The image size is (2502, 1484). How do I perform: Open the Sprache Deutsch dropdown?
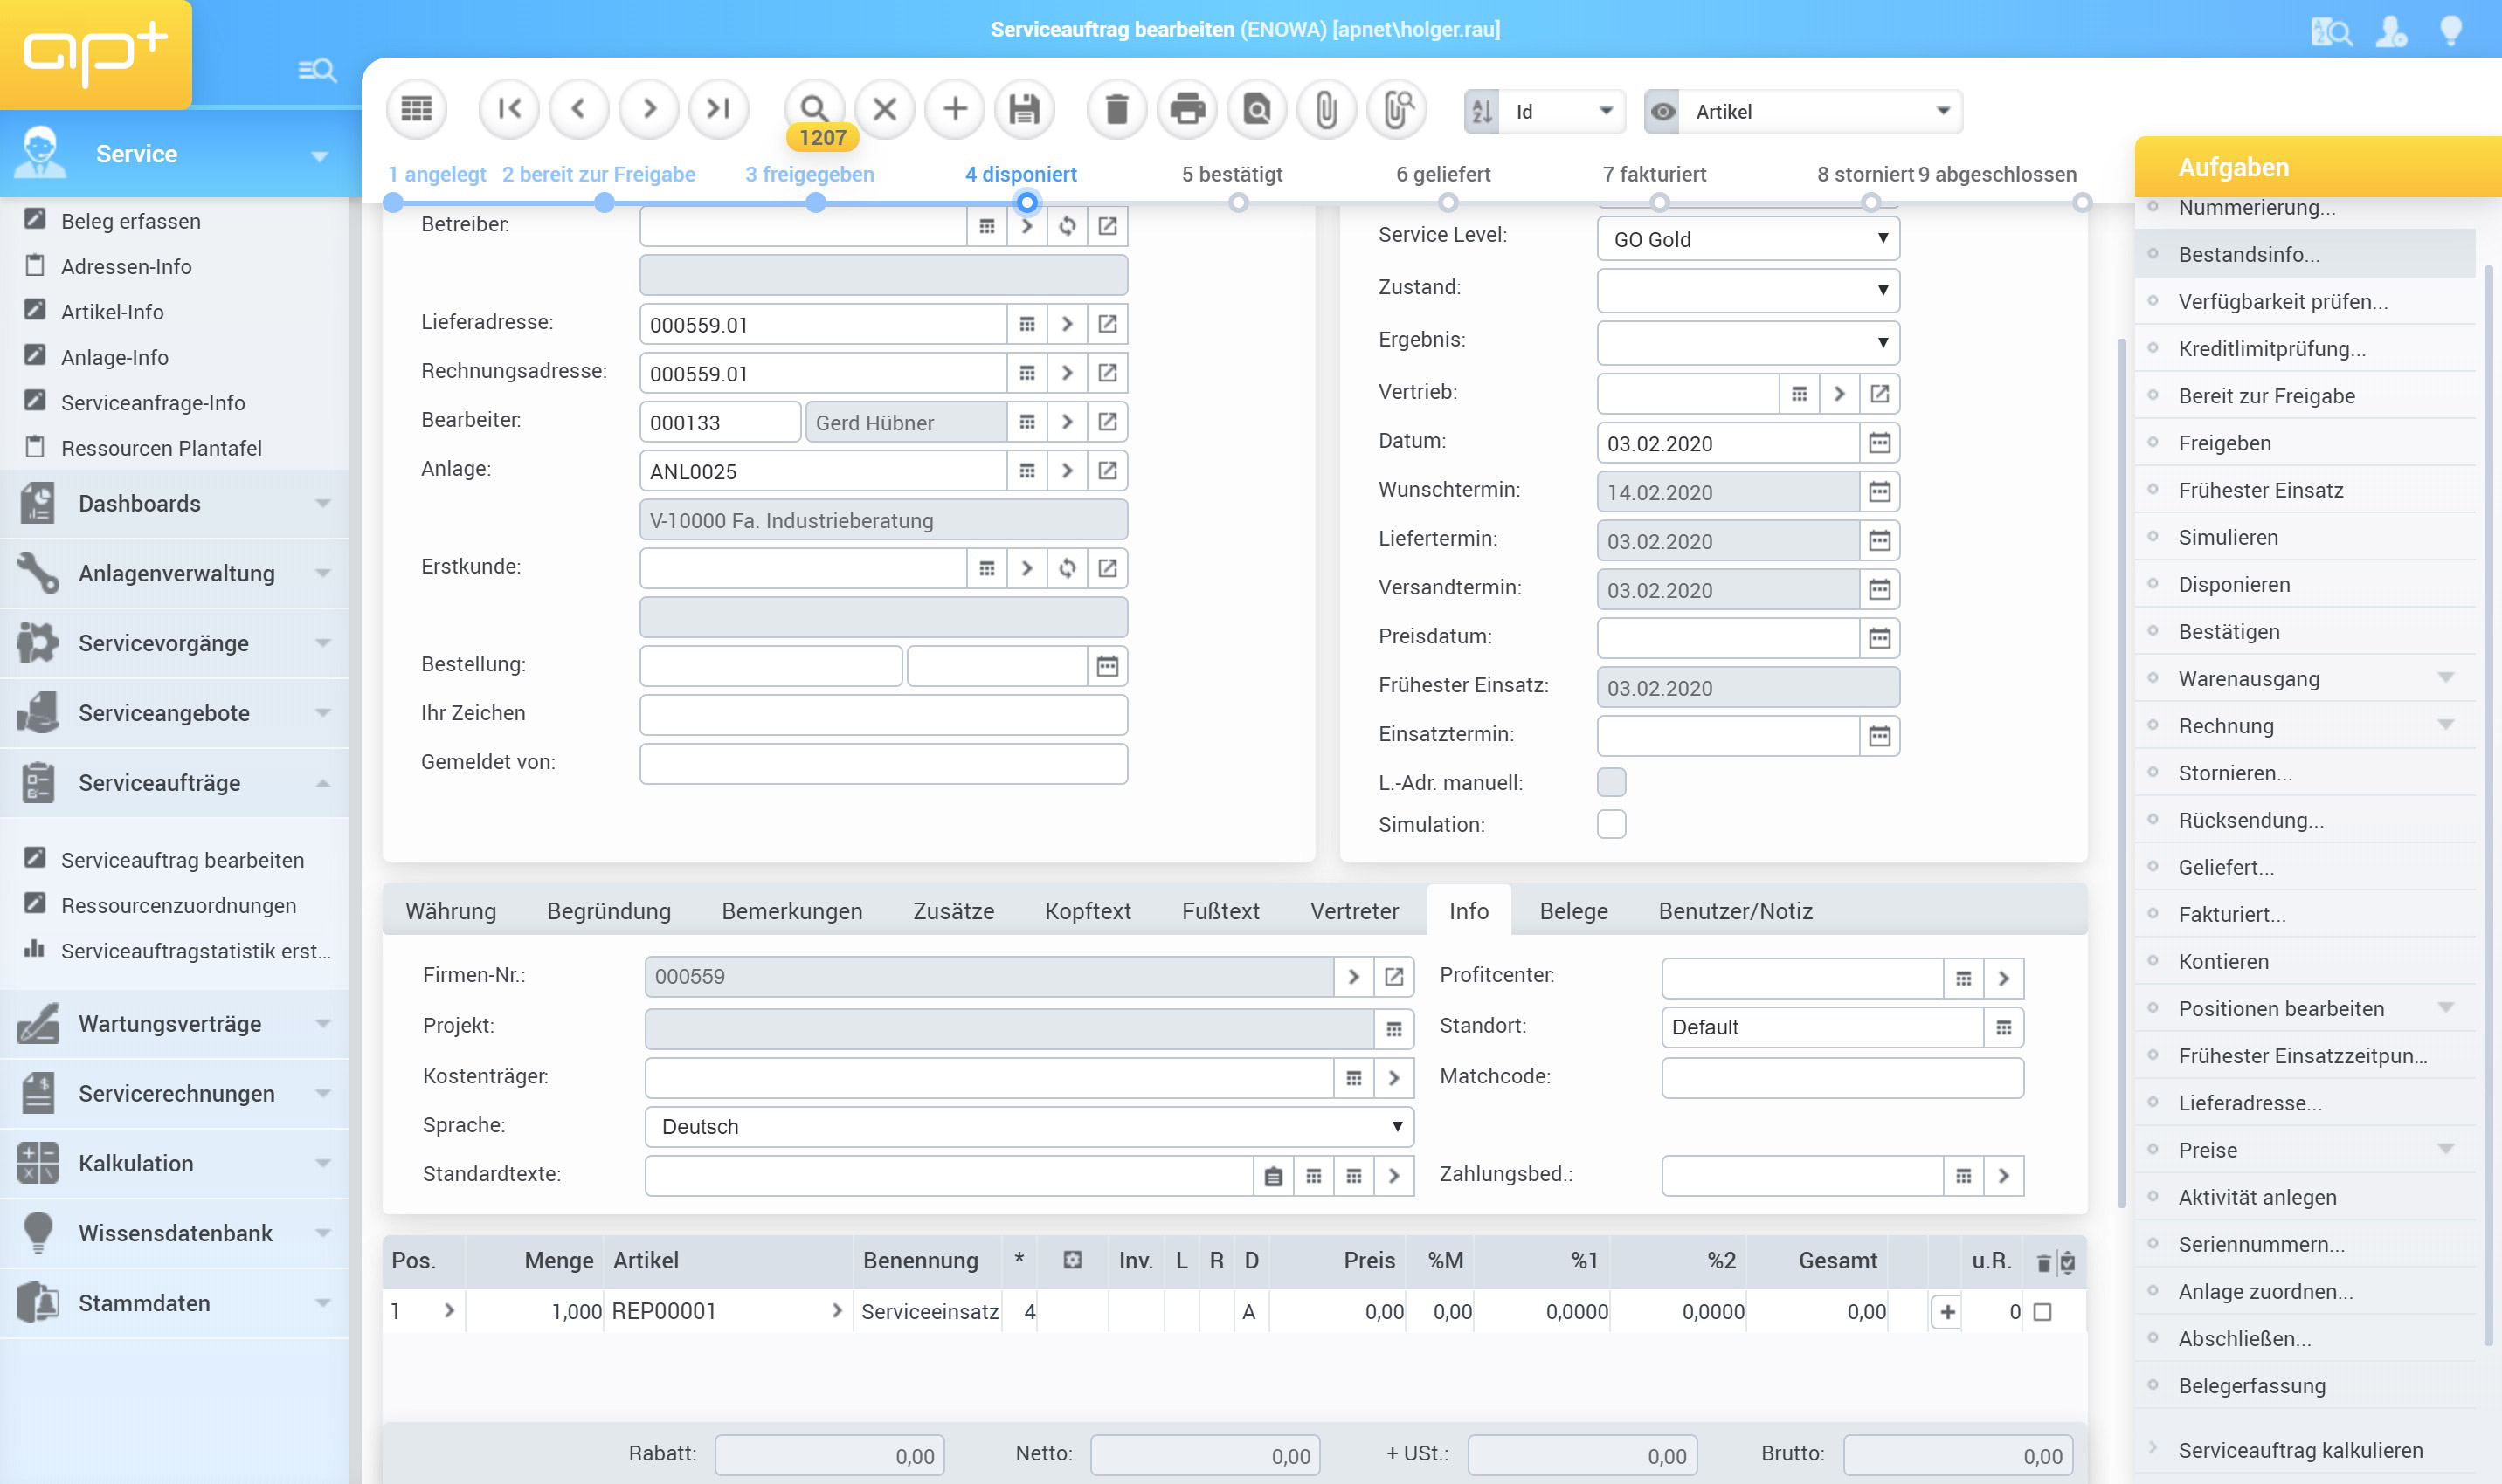[1028, 1126]
